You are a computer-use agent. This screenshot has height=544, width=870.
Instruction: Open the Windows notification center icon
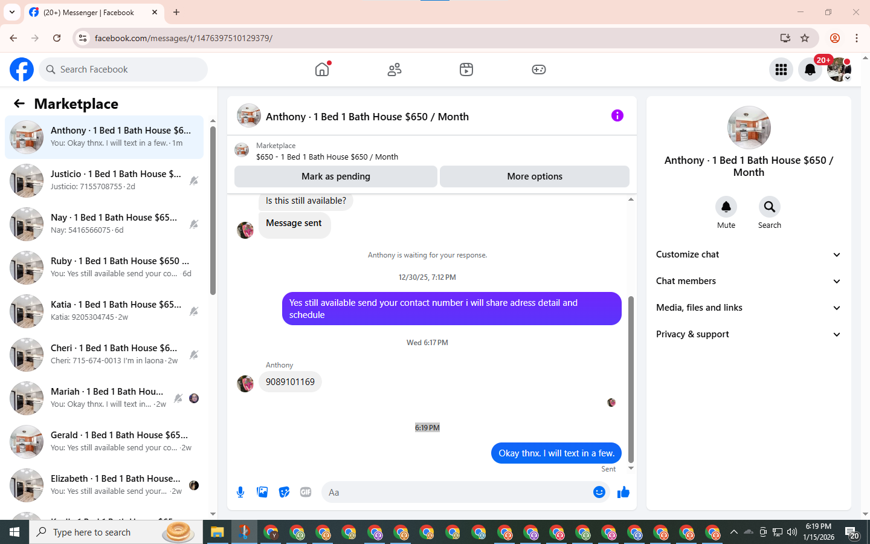(852, 533)
